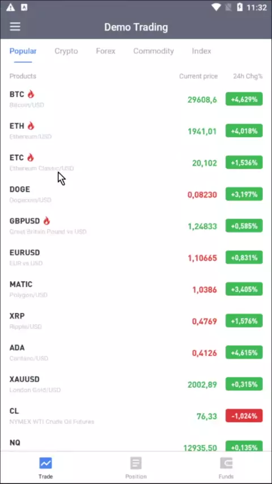
Task: Select the Commodity tab
Action: [154, 51]
